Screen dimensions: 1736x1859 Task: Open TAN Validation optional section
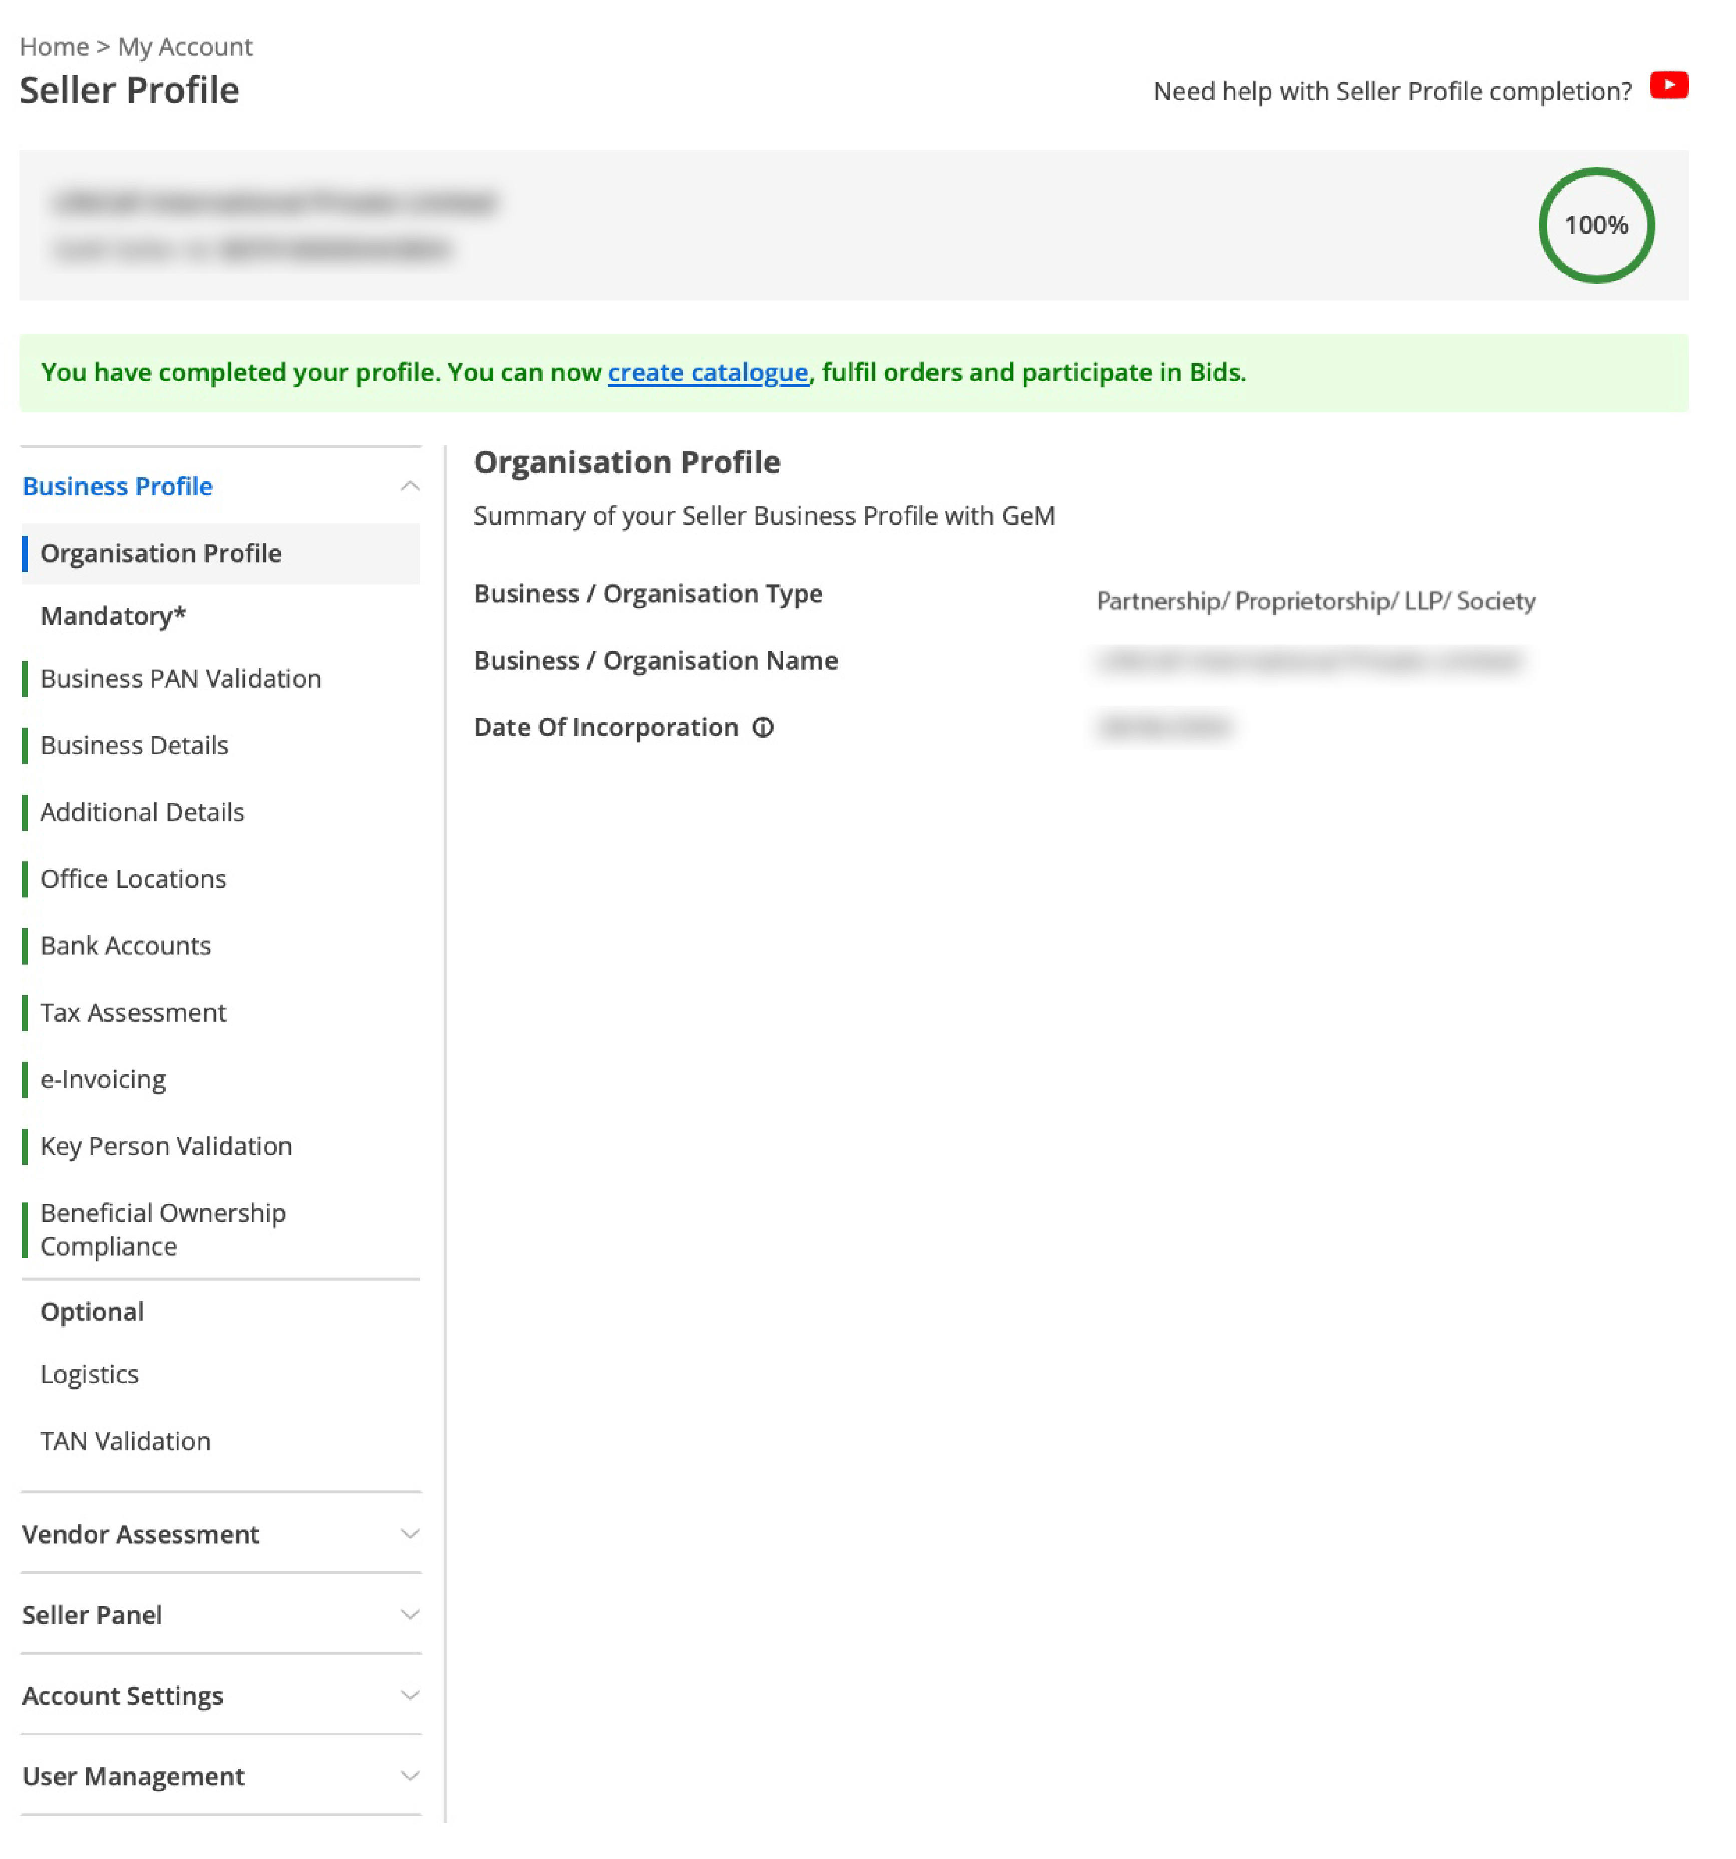(125, 1441)
